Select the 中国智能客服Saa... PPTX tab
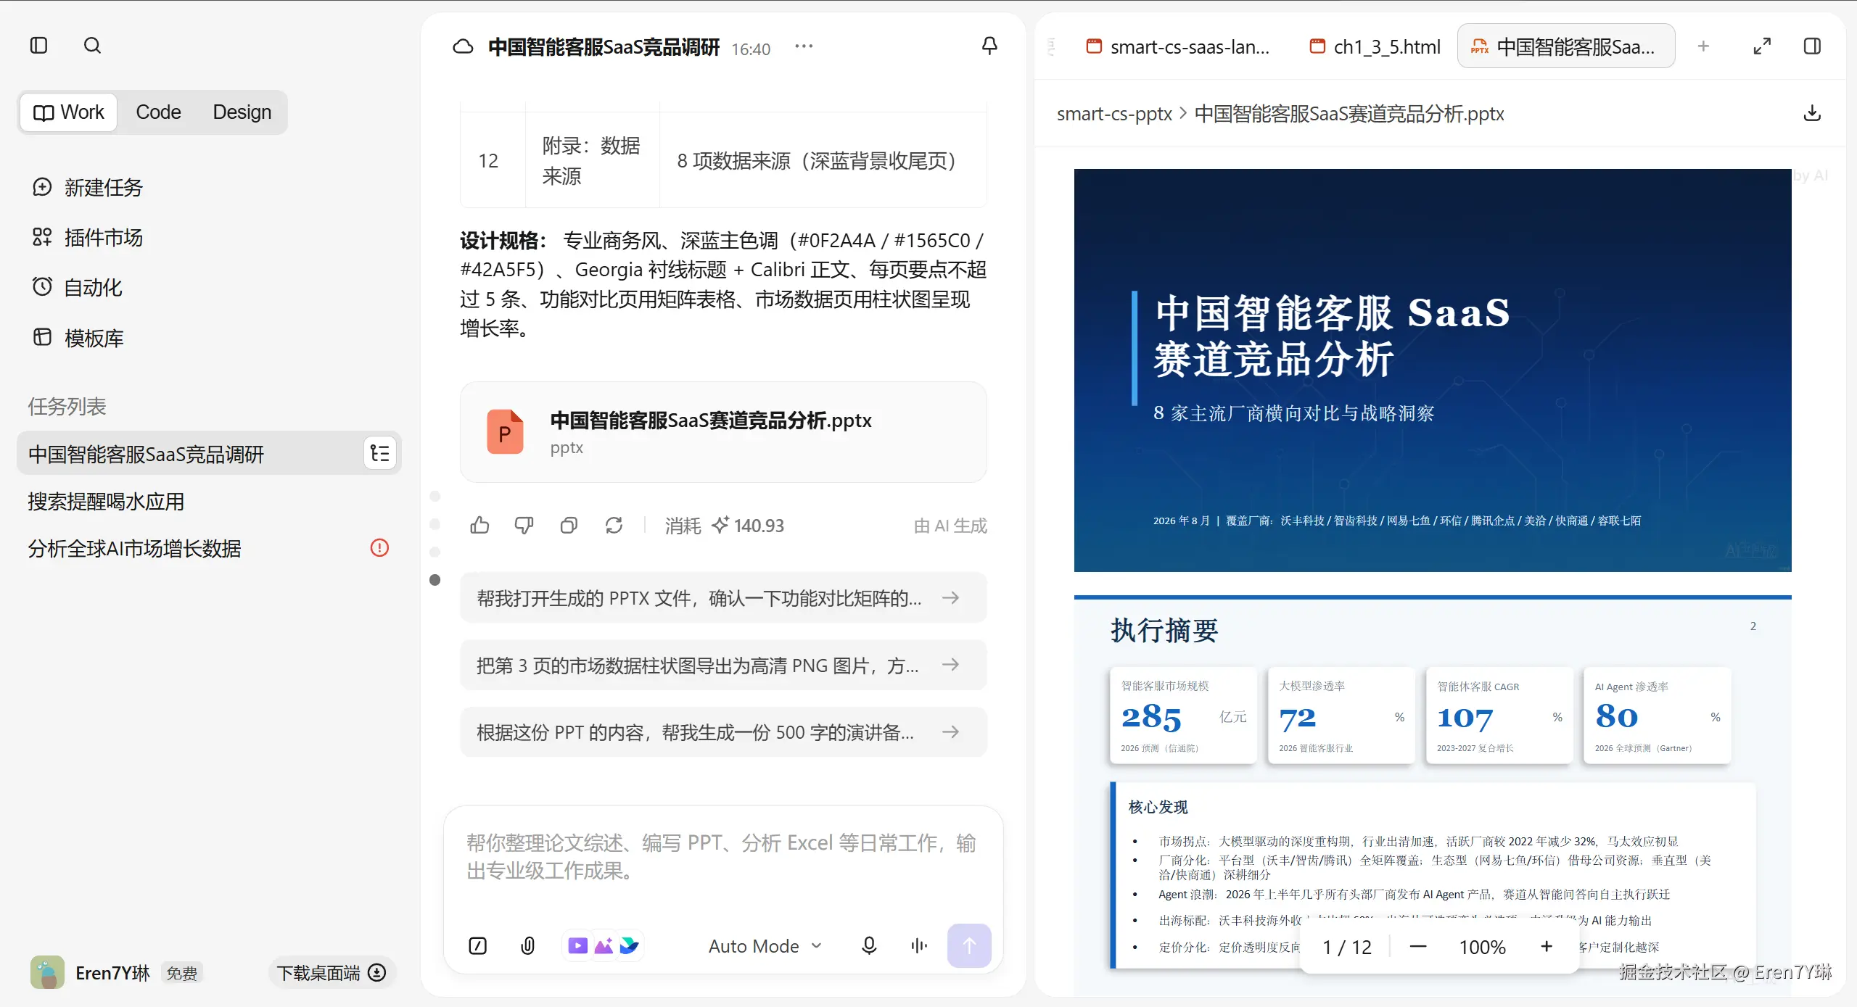The width and height of the screenshot is (1857, 1007). (x=1566, y=47)
